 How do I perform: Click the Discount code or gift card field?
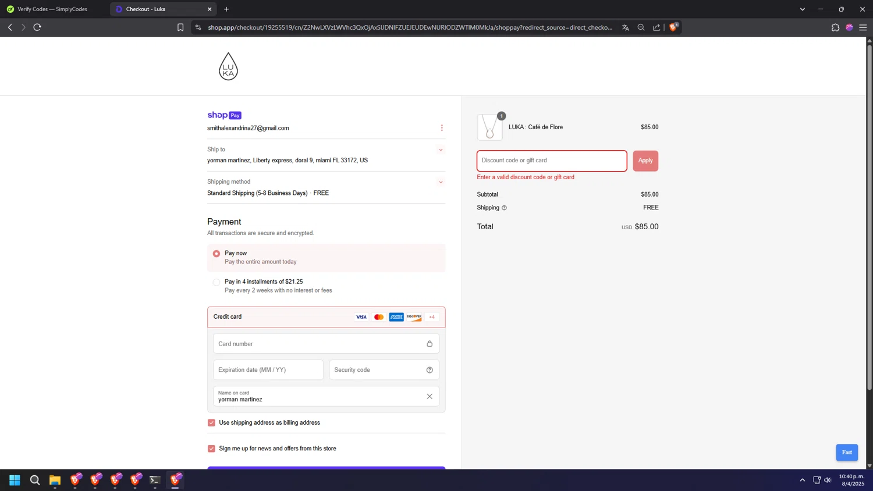pyautogui.click(x=552, y=161)
